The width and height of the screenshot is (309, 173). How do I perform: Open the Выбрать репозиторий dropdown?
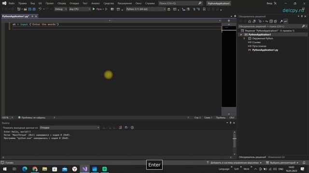pos(282,162)
